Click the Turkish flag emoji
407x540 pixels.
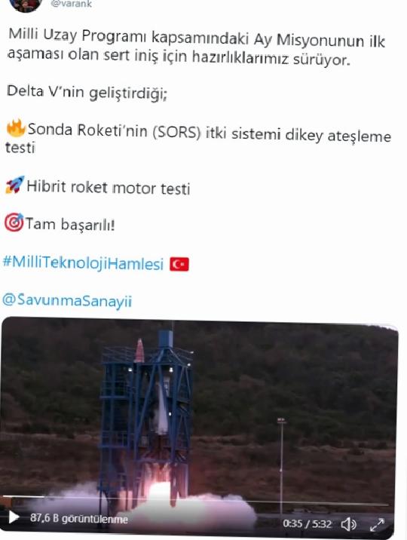pyautogui.click(x=179, y=265)
